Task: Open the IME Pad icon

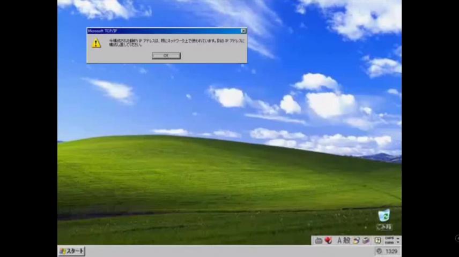Action: click(x=356, y=240)
